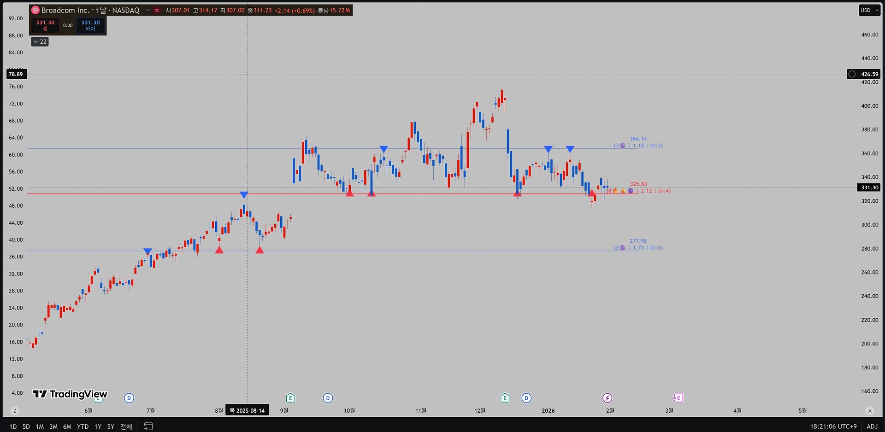Screen dimensions: 885x432
Task: Click the 볼륨 15.72M volume readout
Action: tap(334, 10)
